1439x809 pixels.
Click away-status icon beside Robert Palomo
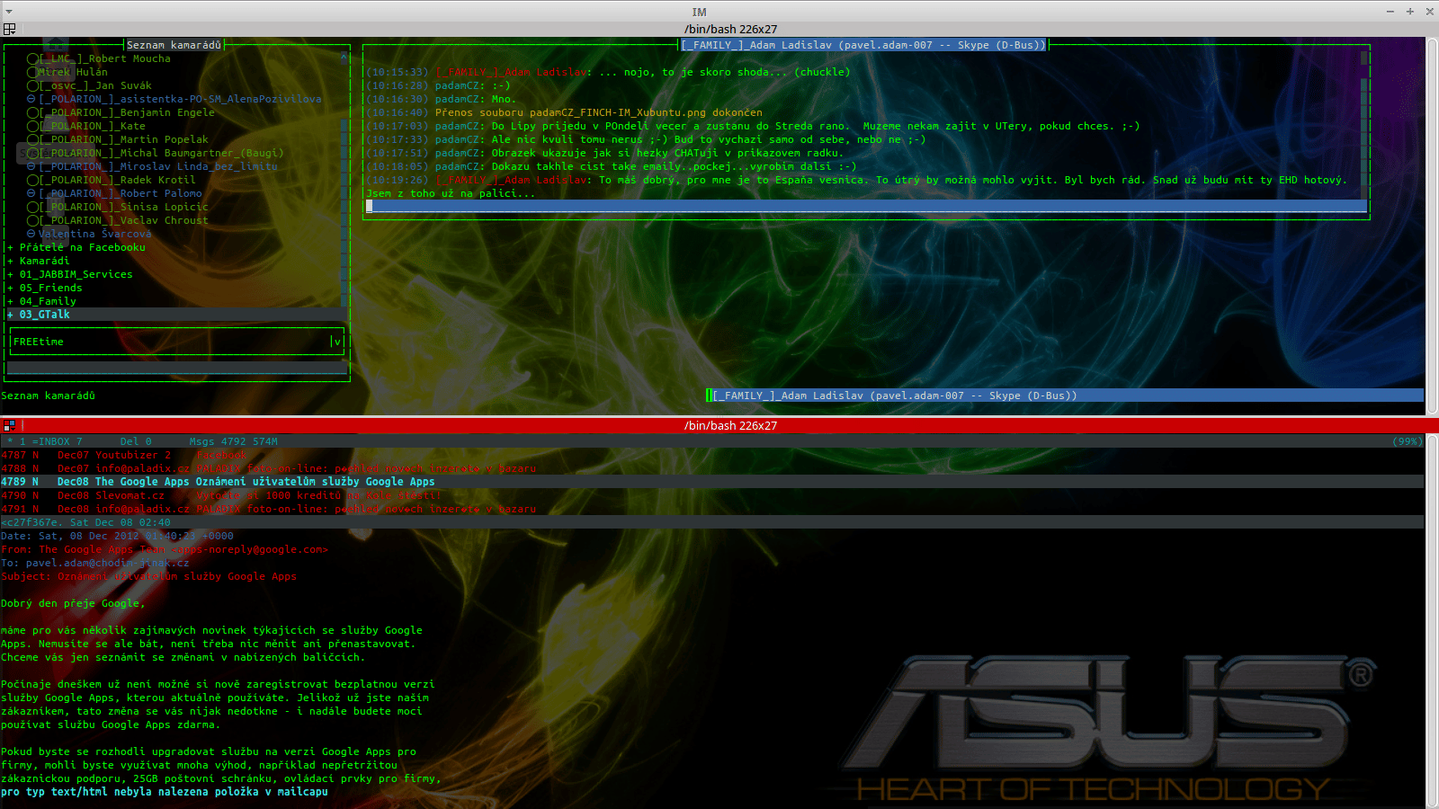[x=31, y=193]
